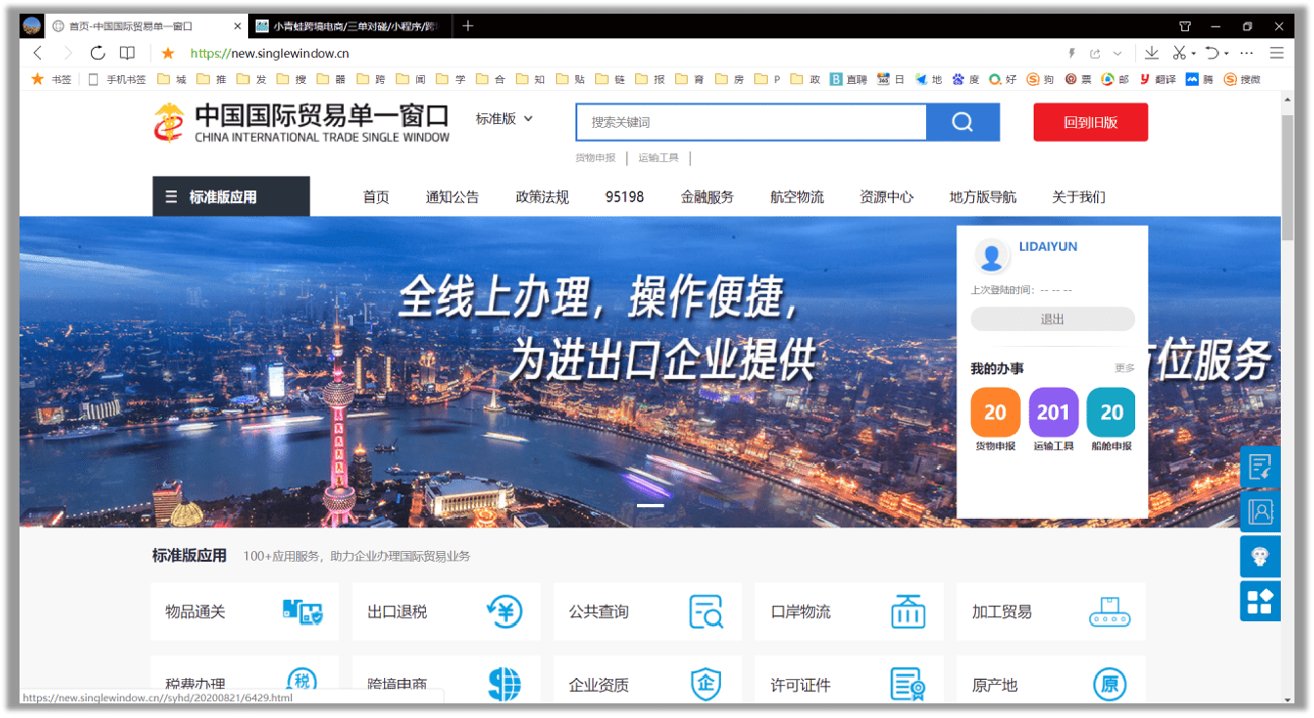Open the robot assistant floating icon
This screenshot has height=718, width=1314.
1260,557
